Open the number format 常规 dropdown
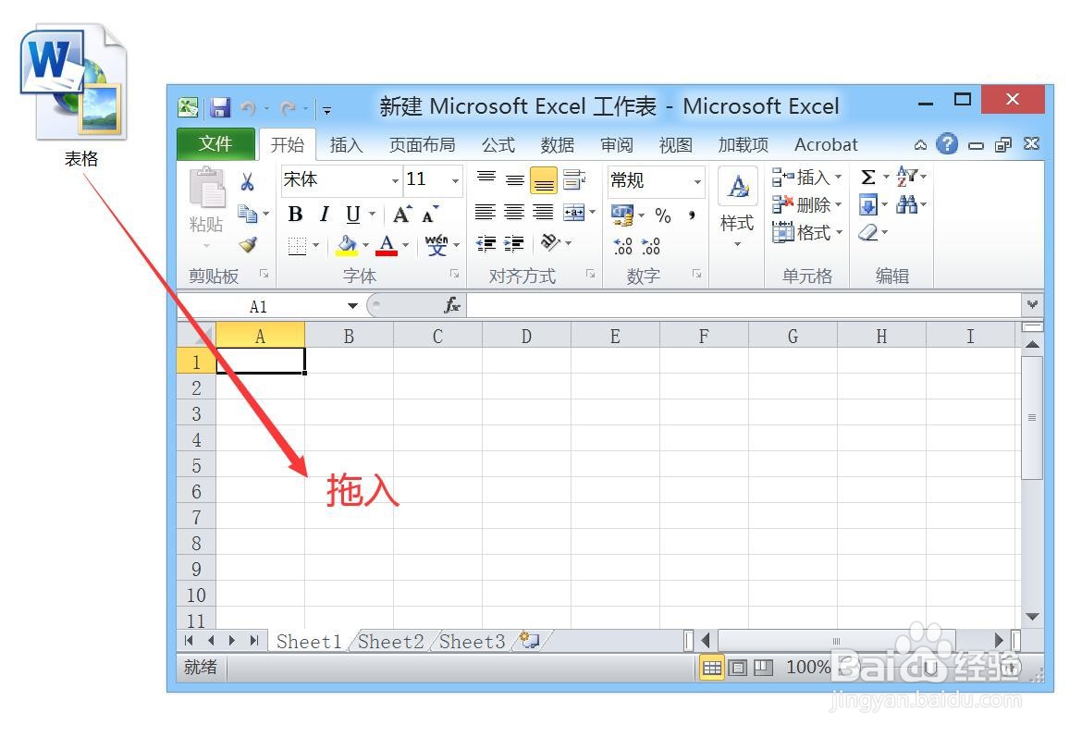This screenshot has width=1082, height=737. (x=697, y=181)
